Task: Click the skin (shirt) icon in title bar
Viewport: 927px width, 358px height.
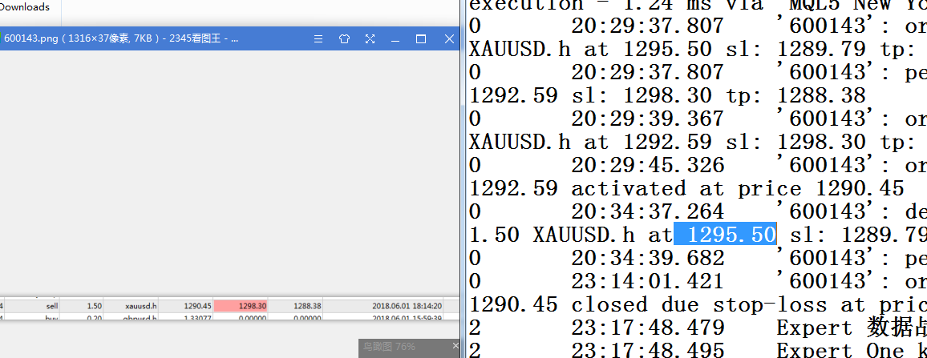Action: 344,38
